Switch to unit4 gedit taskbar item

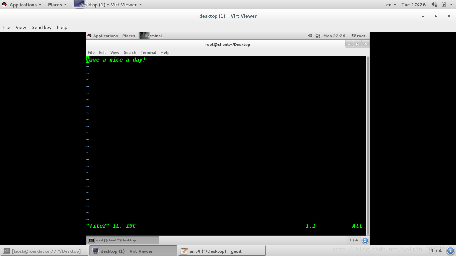(222, 251)
